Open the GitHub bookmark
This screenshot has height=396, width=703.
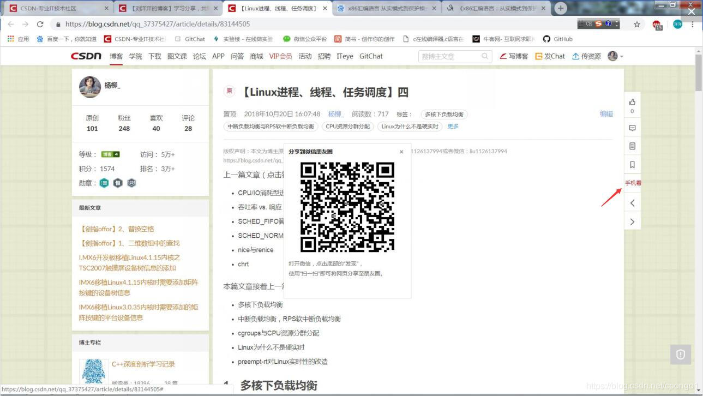[x=558, y=39]
